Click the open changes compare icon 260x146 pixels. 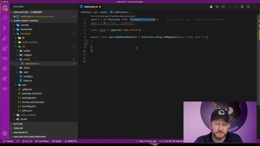click(x=217, y=7)
